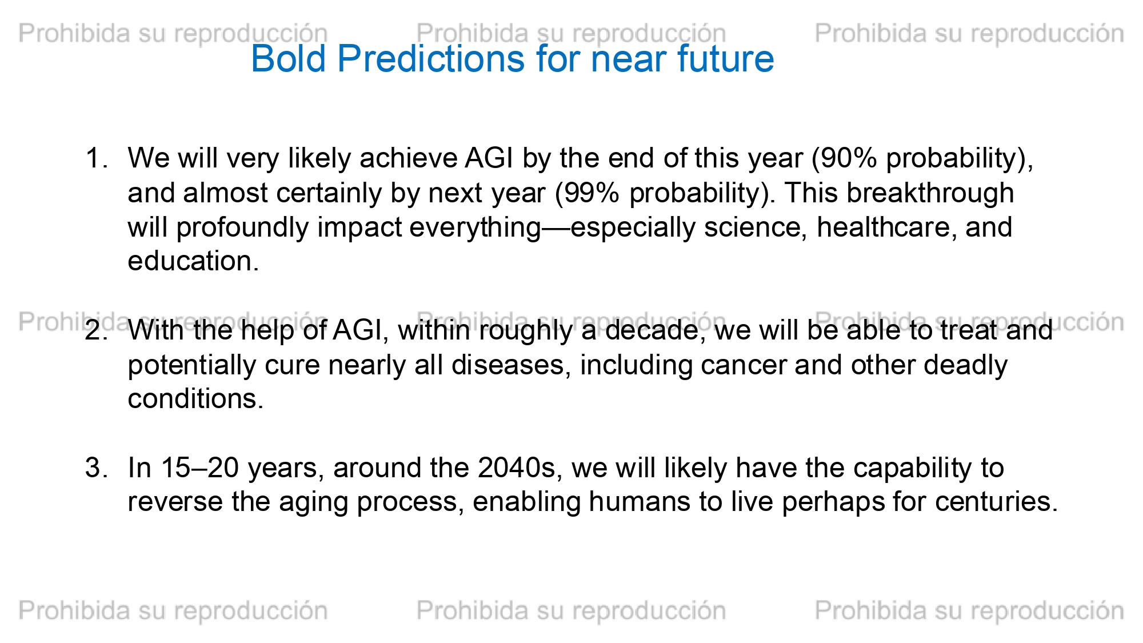1143x643 pixels.
Task: Select list number 2 marker
Action: (x=97, y=330)
